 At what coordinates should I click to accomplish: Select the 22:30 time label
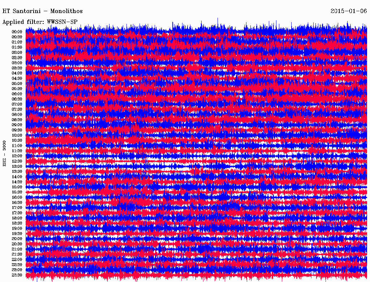pos(17,265)
